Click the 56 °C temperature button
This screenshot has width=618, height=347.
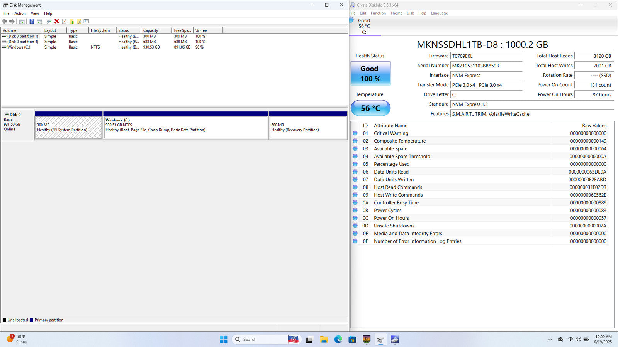pos(370,108)
